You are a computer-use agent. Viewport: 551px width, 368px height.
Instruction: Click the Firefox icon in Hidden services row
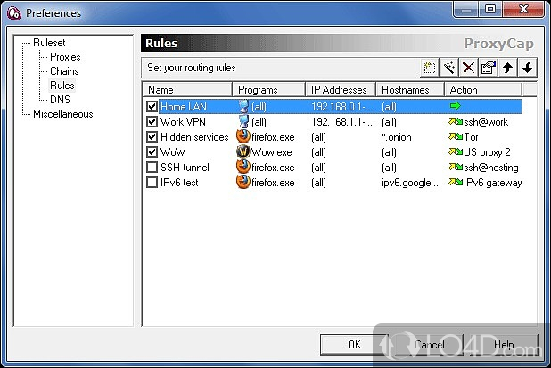tap(243, 136)
